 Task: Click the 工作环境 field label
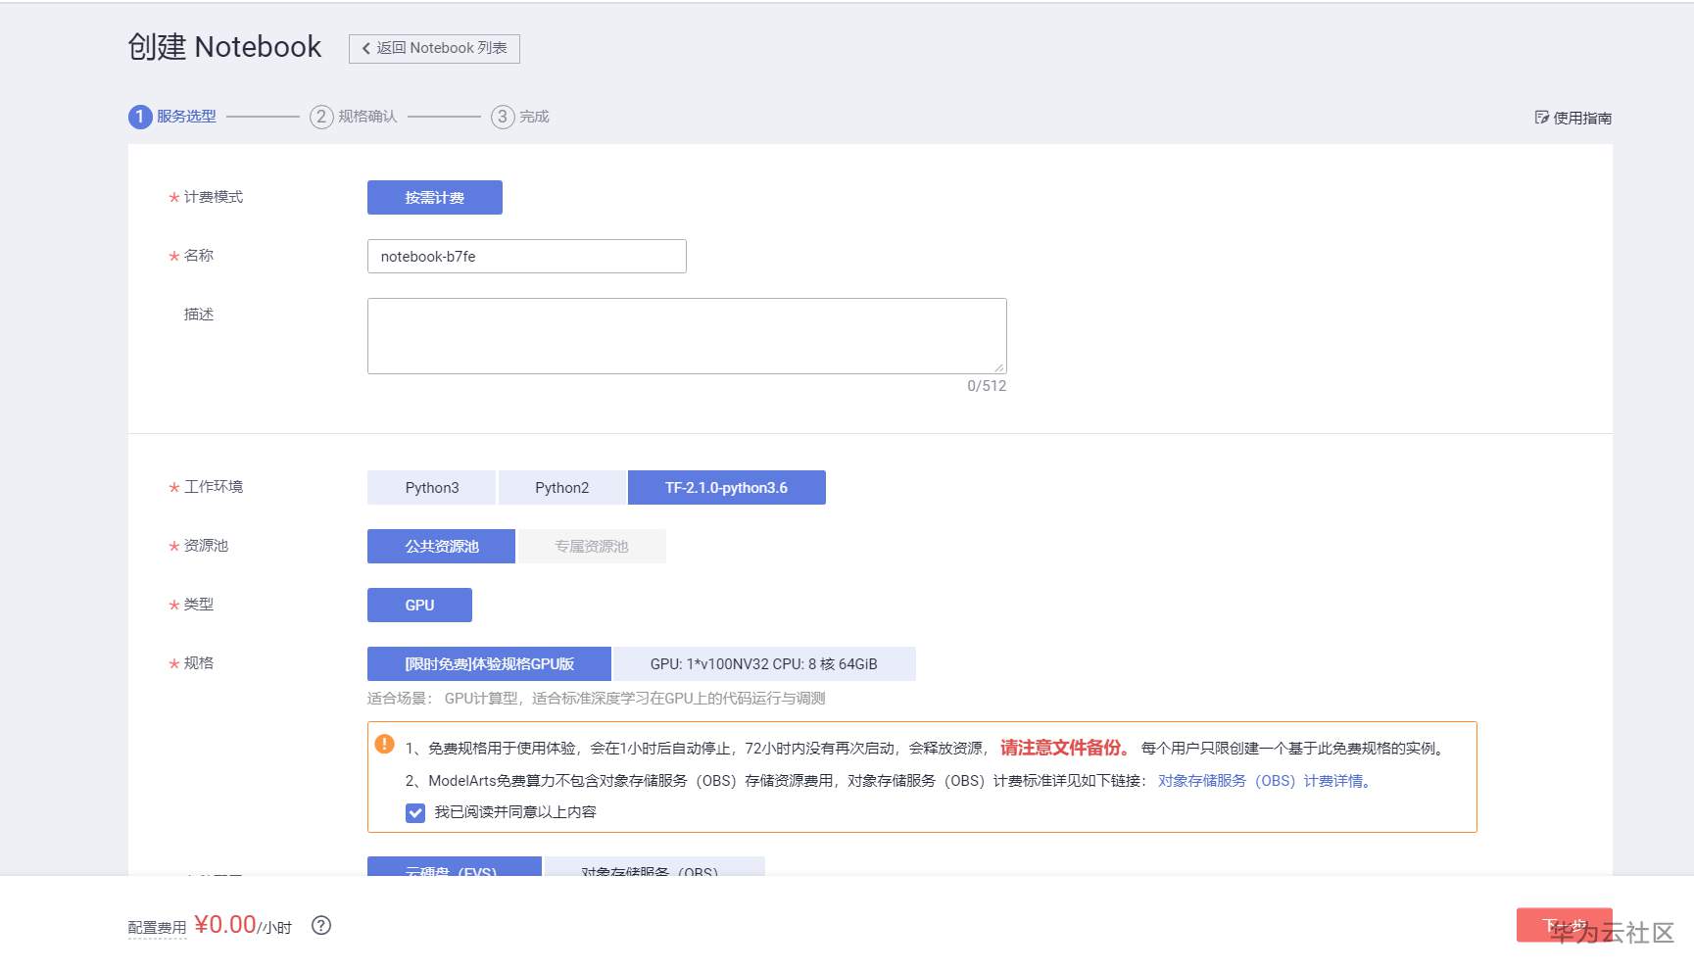click(214, 487)
